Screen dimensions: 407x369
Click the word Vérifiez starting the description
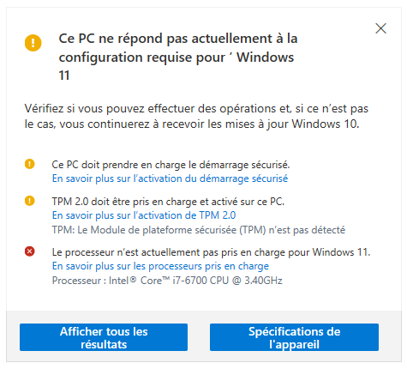tap(45, 109)
